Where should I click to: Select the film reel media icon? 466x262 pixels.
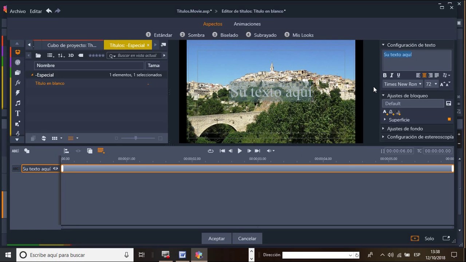tap(17, 63)
